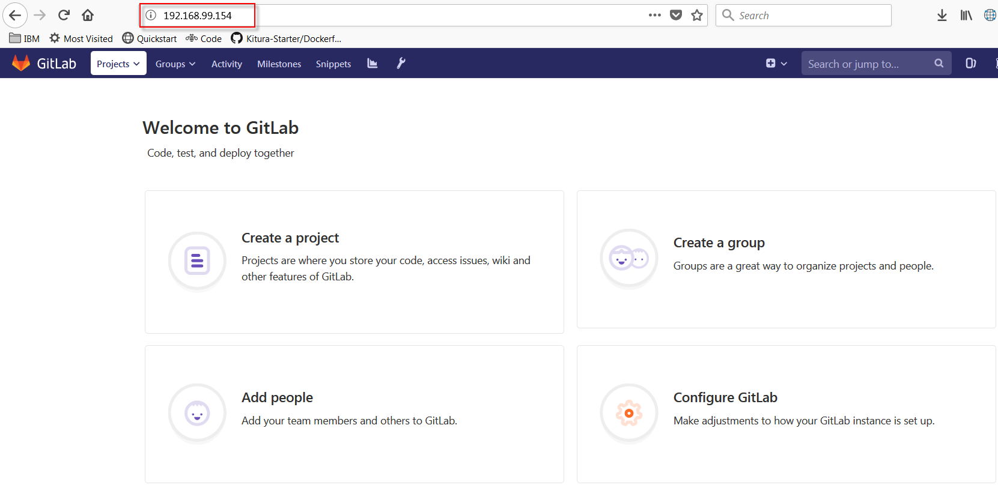998x488 pixels.
Task: Open the Code bookmark
Action: (204, 38)
